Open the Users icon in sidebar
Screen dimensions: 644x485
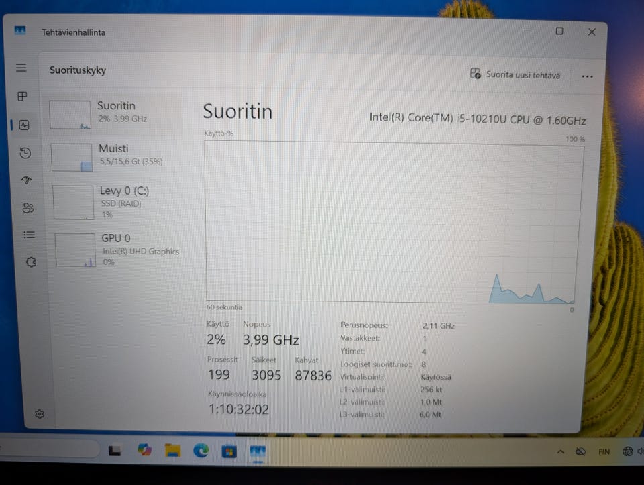[28, 208]
